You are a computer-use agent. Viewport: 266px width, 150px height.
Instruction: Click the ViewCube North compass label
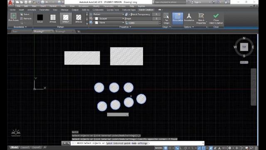click(244, 38)
